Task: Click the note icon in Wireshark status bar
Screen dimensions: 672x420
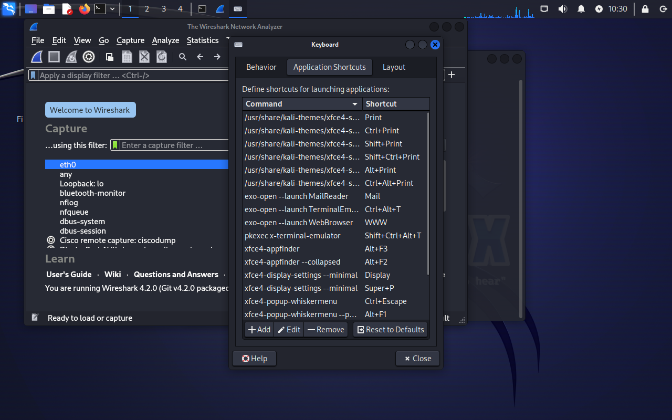Action: click(35, 318)
